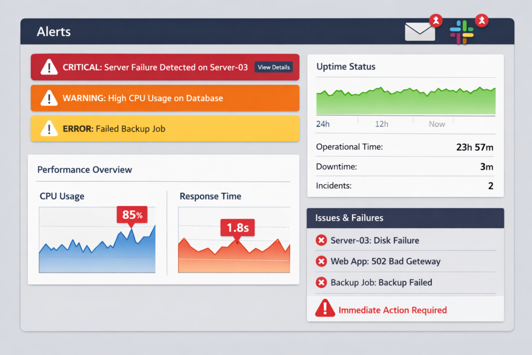Image resolution: width=532 pixels, height=355 pixels.
Task: Click red X icon beside Web App 502
Action: coord(321,261)
